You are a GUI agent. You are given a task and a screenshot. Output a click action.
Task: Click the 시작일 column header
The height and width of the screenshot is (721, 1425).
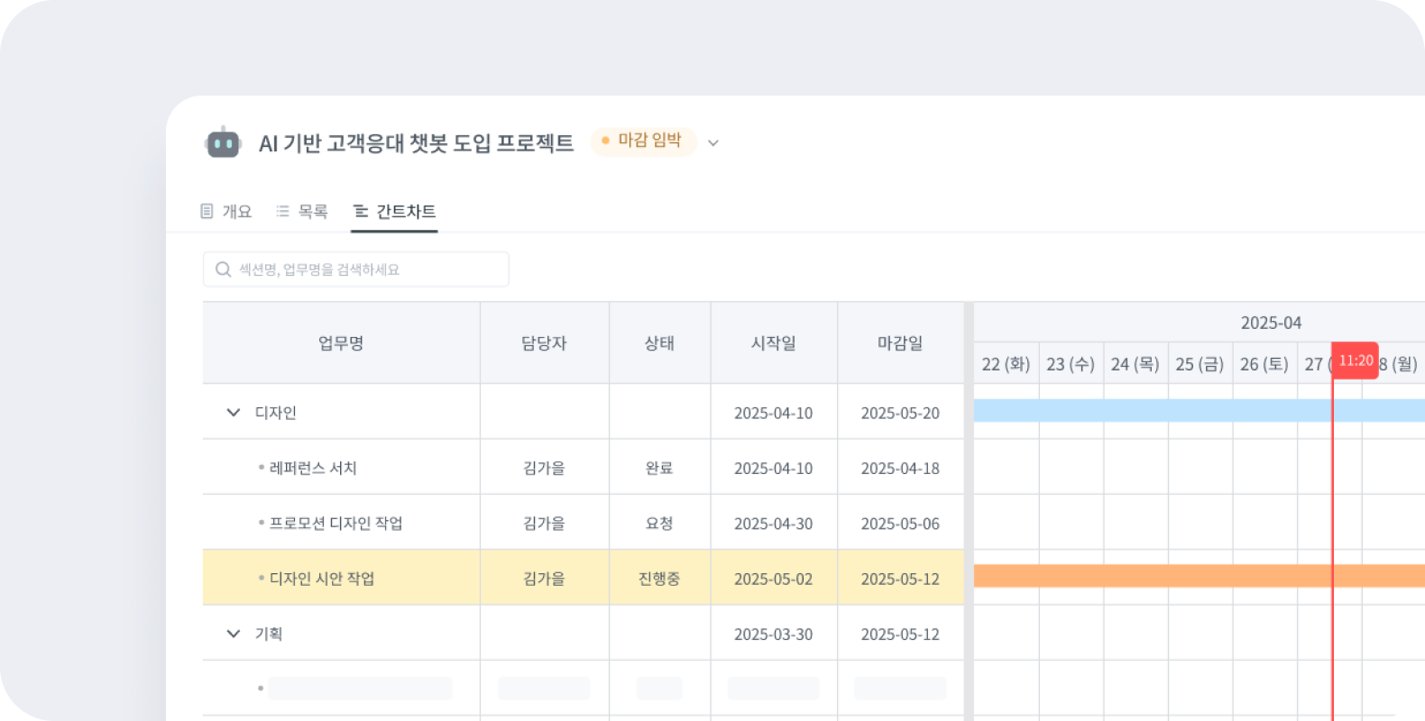point(774,342)
